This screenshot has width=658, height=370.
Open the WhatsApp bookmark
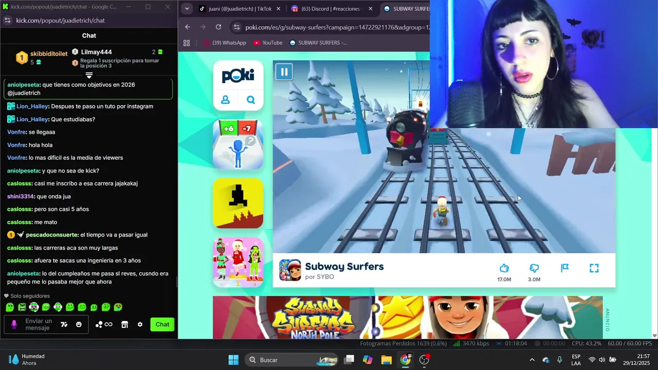click(224, 43)
